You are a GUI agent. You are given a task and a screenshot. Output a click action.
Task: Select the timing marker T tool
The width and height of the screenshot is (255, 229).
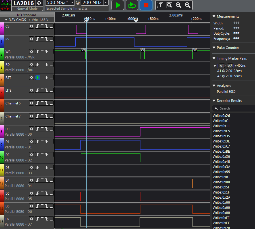click(x=160, y=5)
